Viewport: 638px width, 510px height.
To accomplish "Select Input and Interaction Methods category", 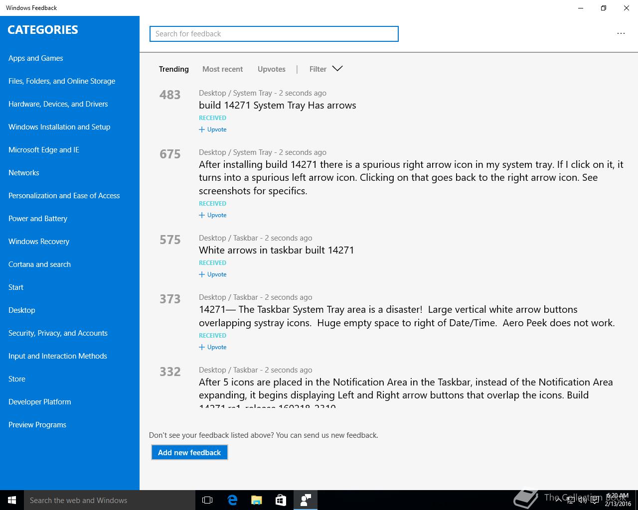I will (58, 356).
